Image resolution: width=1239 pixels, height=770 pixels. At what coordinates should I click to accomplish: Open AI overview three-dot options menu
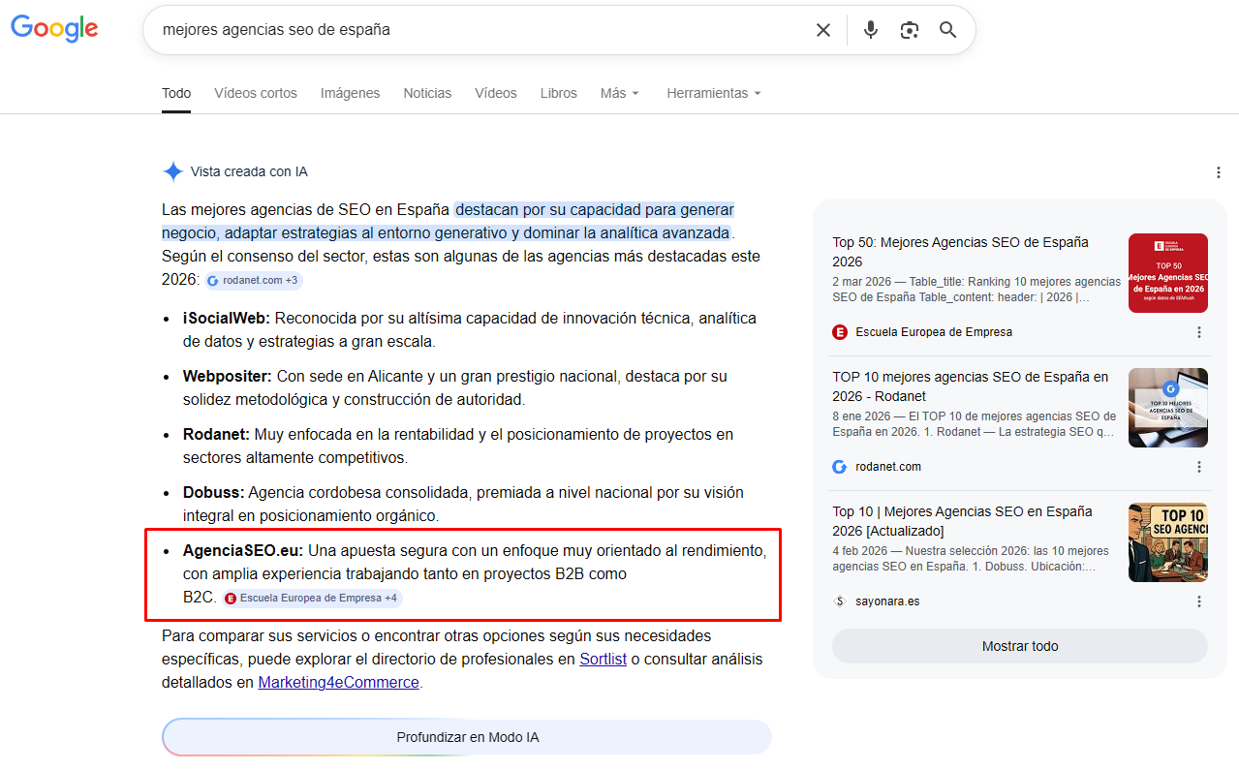(x=1219, y=172)
